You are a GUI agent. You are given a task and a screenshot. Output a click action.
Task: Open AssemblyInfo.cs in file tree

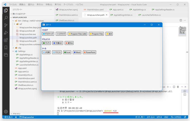tap(25, 75)
